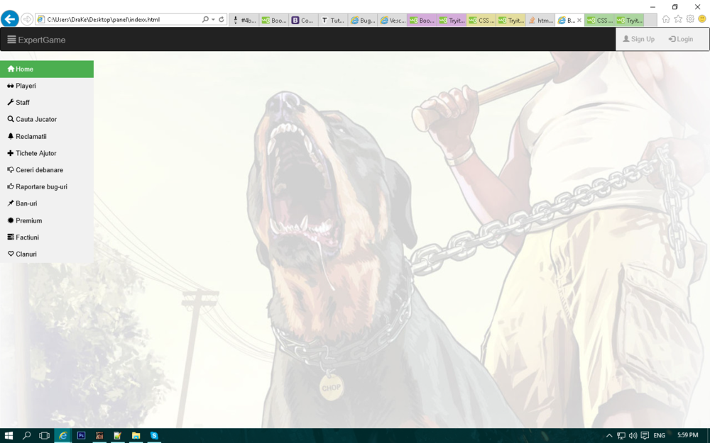The height and width of the screenshot is (443, 710).
Task: Open Clanuri via its heart icon
Action: [x=11, y=254]
